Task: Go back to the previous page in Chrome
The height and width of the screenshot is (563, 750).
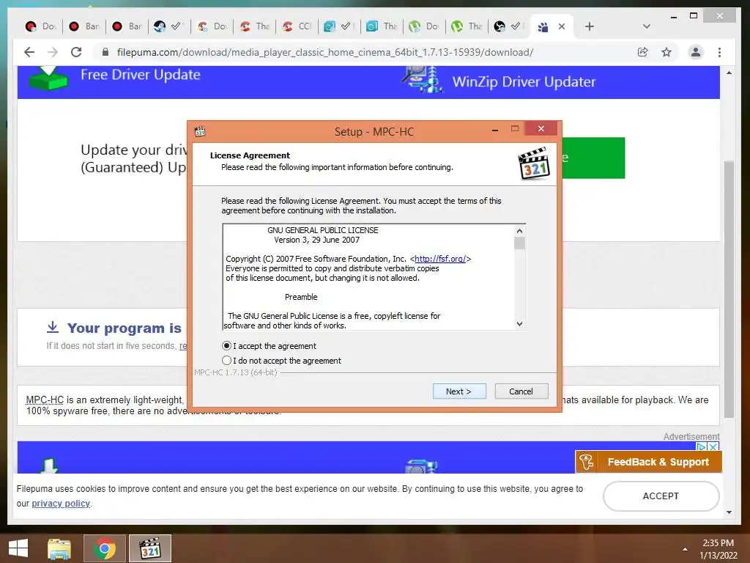Action: point(29,52)
